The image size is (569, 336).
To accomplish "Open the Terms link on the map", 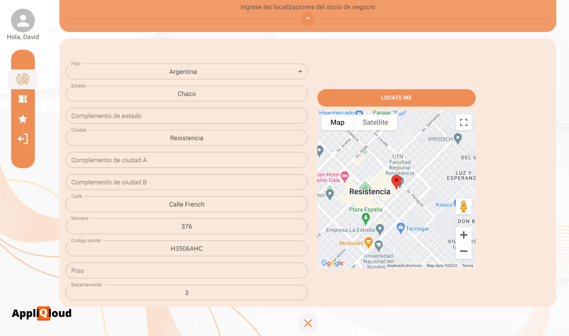I will [467, 265].
